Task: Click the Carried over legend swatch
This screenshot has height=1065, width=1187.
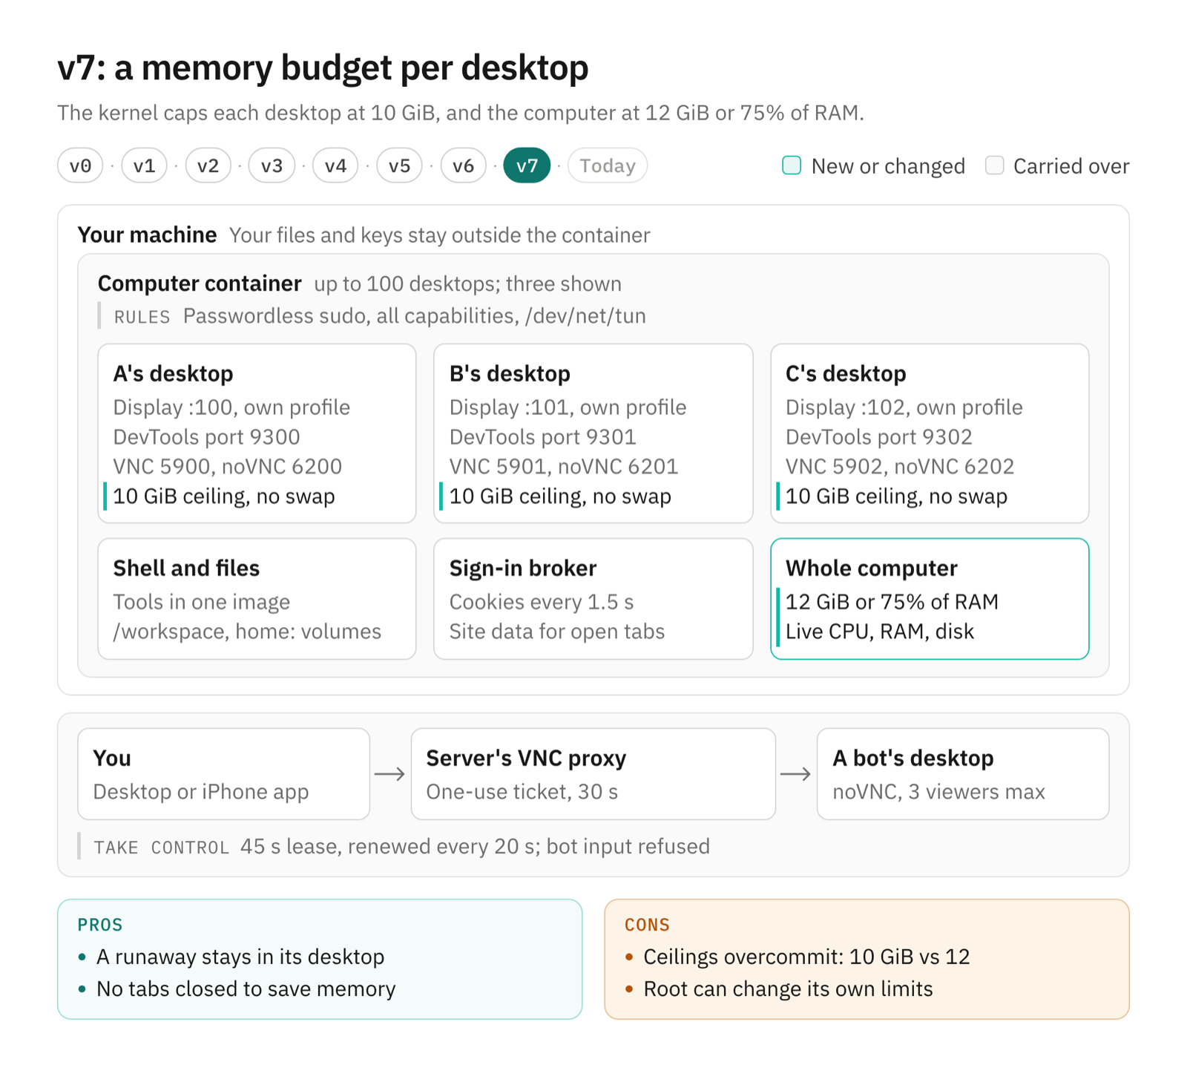Action: (x=994, y=166)
